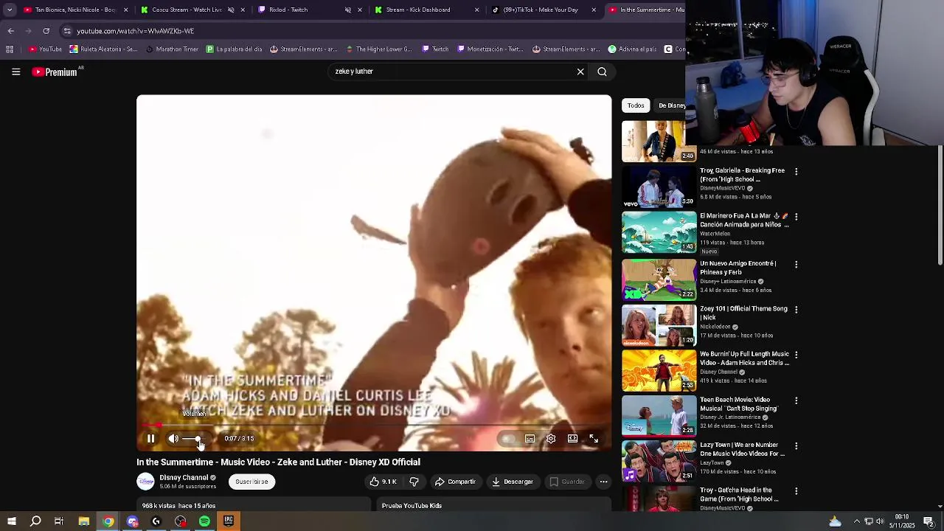This screenshot has width=944, height=531.
Task: Open the Chrome apps grid in bookmarks bar
Action: click(10, 49)
